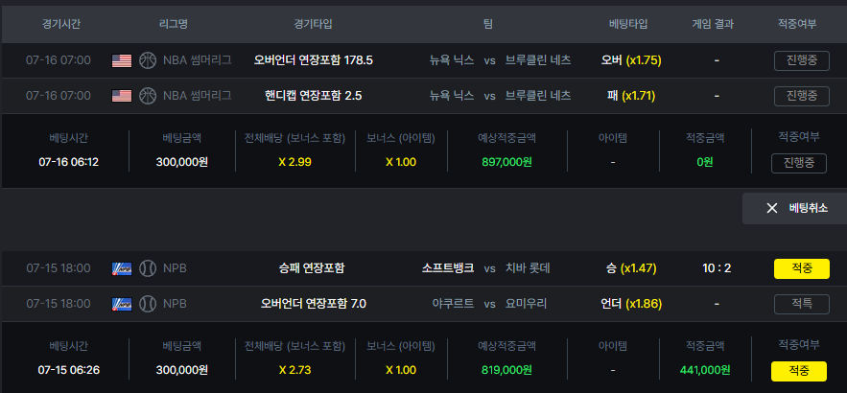Image resolution: width=847 pixels, height=393 pixels.
Task: Select the 오버 (x1.75) bet pick
Action: pos(631,60)
